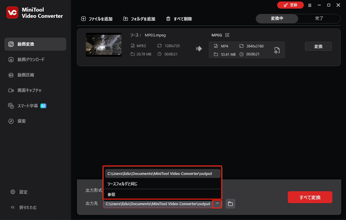This screenshot has width=346, height=220.
Task: Collapse the sidebar with 折りたたむ
Action: tap(23, 207)
